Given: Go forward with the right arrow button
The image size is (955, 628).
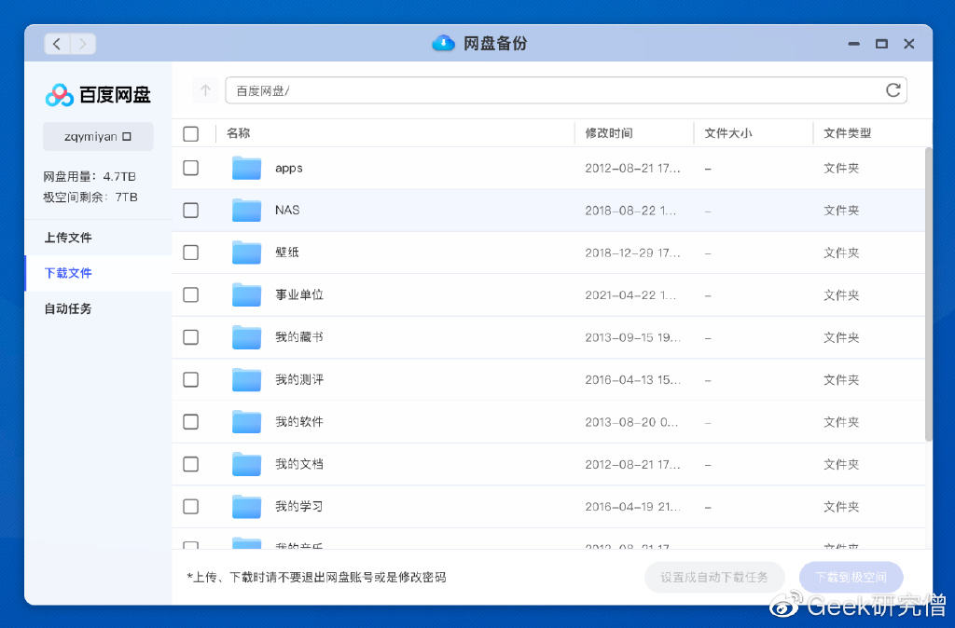Looking at the screenshot, I should tap(83, 44).
